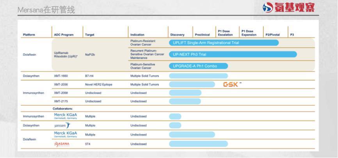The width and height of the screenshot is (338, 158).
Task: Click the 氨基观察 logo icon
Action: [268, 7]
